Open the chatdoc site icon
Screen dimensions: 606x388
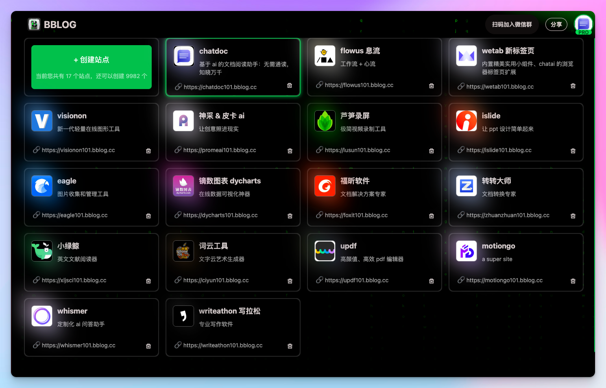183,56
